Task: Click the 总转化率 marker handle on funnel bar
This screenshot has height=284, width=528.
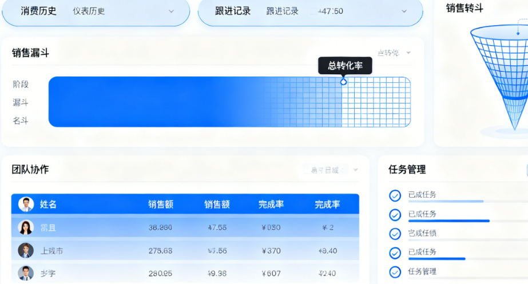Action: (343, 82)
